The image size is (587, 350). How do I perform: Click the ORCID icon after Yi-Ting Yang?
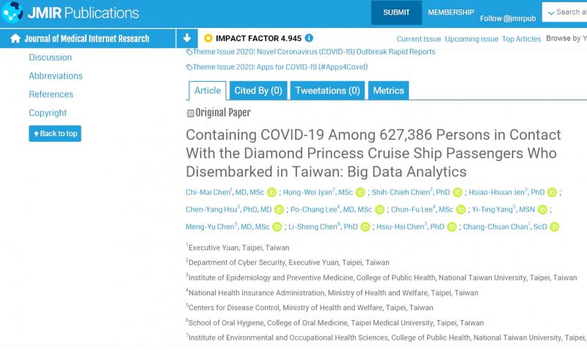542,209
